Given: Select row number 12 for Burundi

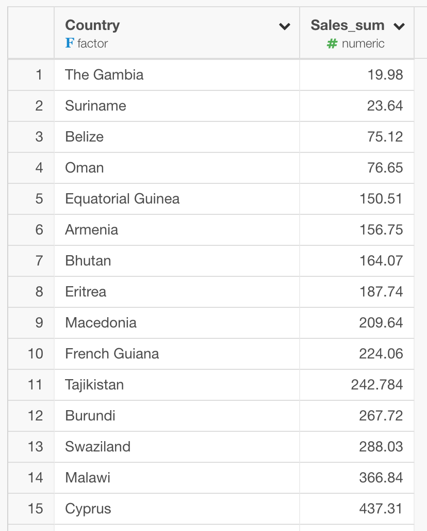Looking at the screenshot, I should 31,416.
